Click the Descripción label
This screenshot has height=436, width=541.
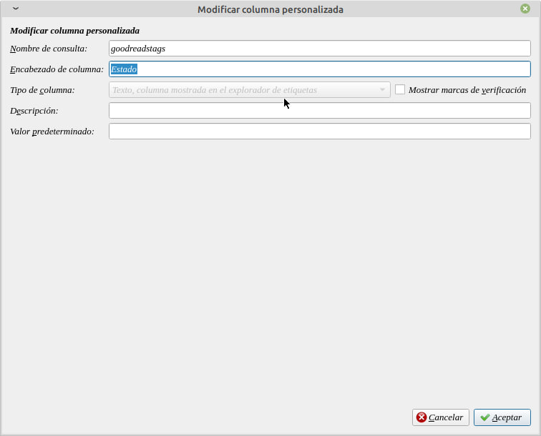[34, 111]
